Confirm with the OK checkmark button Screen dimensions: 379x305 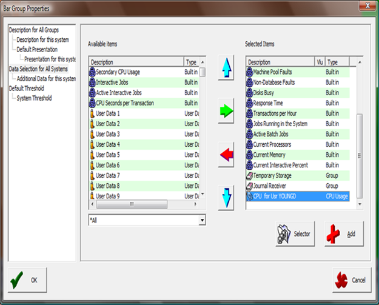point(27,280)
